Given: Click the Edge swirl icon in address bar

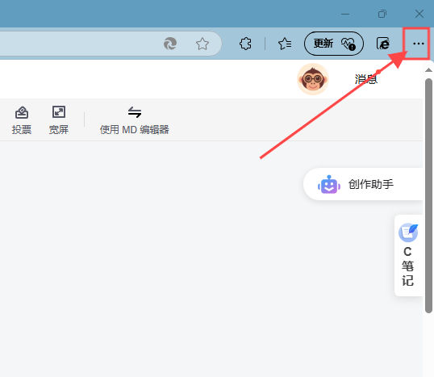Looking at the screenshot, I should point(170,44).
